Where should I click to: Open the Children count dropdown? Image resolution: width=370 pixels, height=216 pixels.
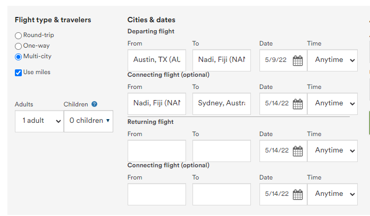88,121
